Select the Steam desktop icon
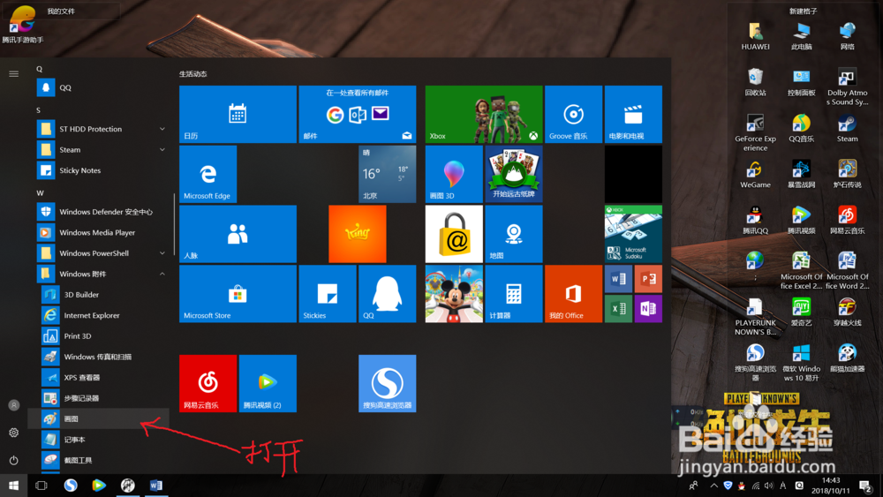The width and height of the screenshot is (883, 497). coord(847,128)
